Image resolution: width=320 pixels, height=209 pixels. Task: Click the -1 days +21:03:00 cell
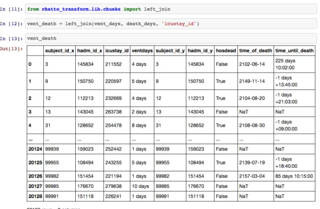pyautogui.click(x=294, y=98)
